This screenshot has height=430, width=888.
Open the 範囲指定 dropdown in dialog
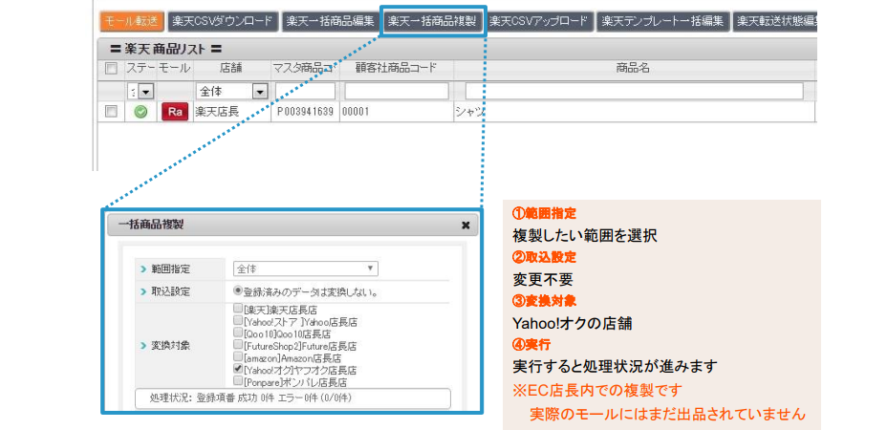[306, 269]
